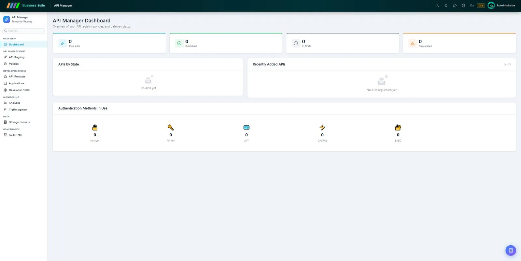This screenshot has width=521, height=261.
Task: Click the Total APIs card icon
Action: tap(63, 43)
